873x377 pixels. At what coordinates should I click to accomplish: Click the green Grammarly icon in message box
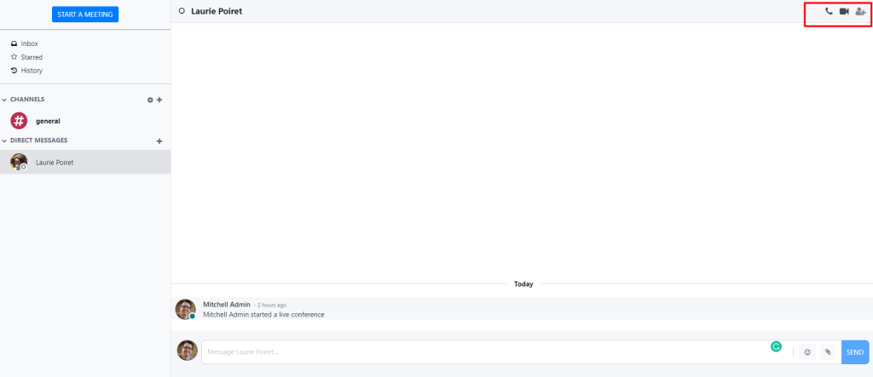point(776,346)
